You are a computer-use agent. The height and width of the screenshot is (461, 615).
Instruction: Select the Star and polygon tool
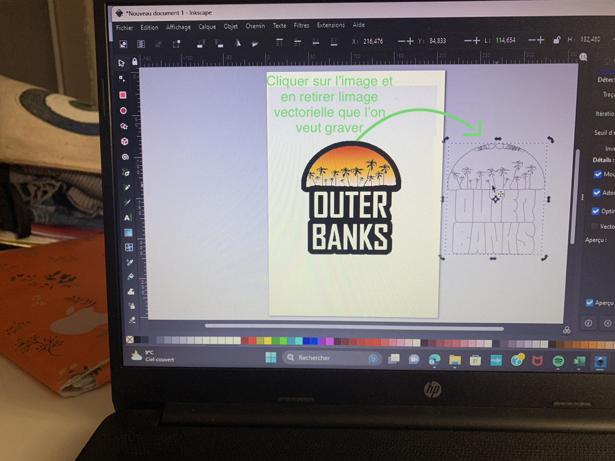tap(124, 126)
